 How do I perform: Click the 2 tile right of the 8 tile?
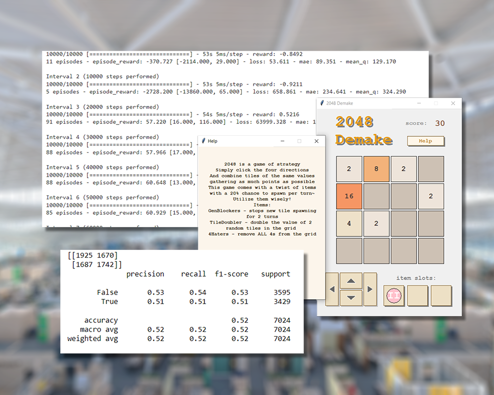pyautogui.click(x=404, y=169)
